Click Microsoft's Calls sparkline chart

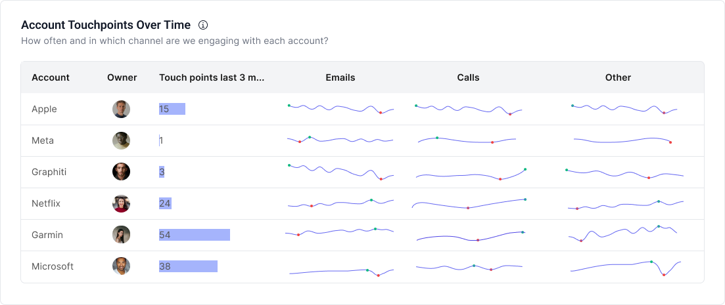point(469,268)
